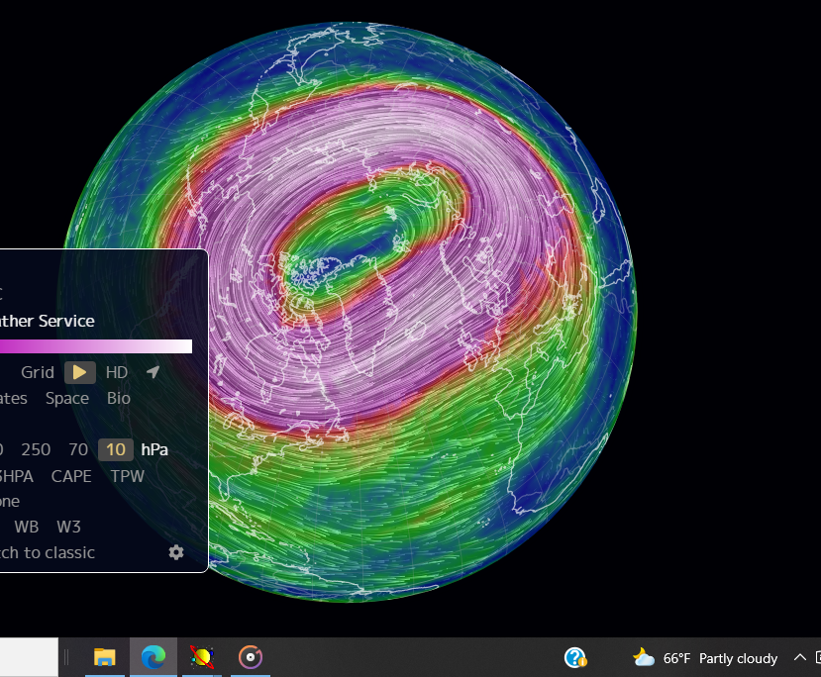Switch to Microsoft Edge in the taskbar
Screen dimensions: 821x677
pos(153,657)
